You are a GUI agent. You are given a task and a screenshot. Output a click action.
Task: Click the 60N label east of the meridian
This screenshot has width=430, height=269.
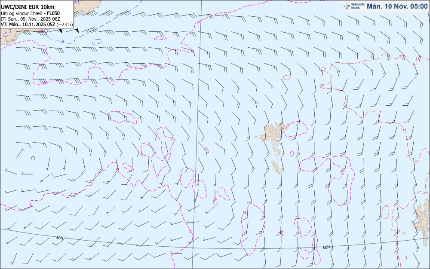(x=326, y=248)
